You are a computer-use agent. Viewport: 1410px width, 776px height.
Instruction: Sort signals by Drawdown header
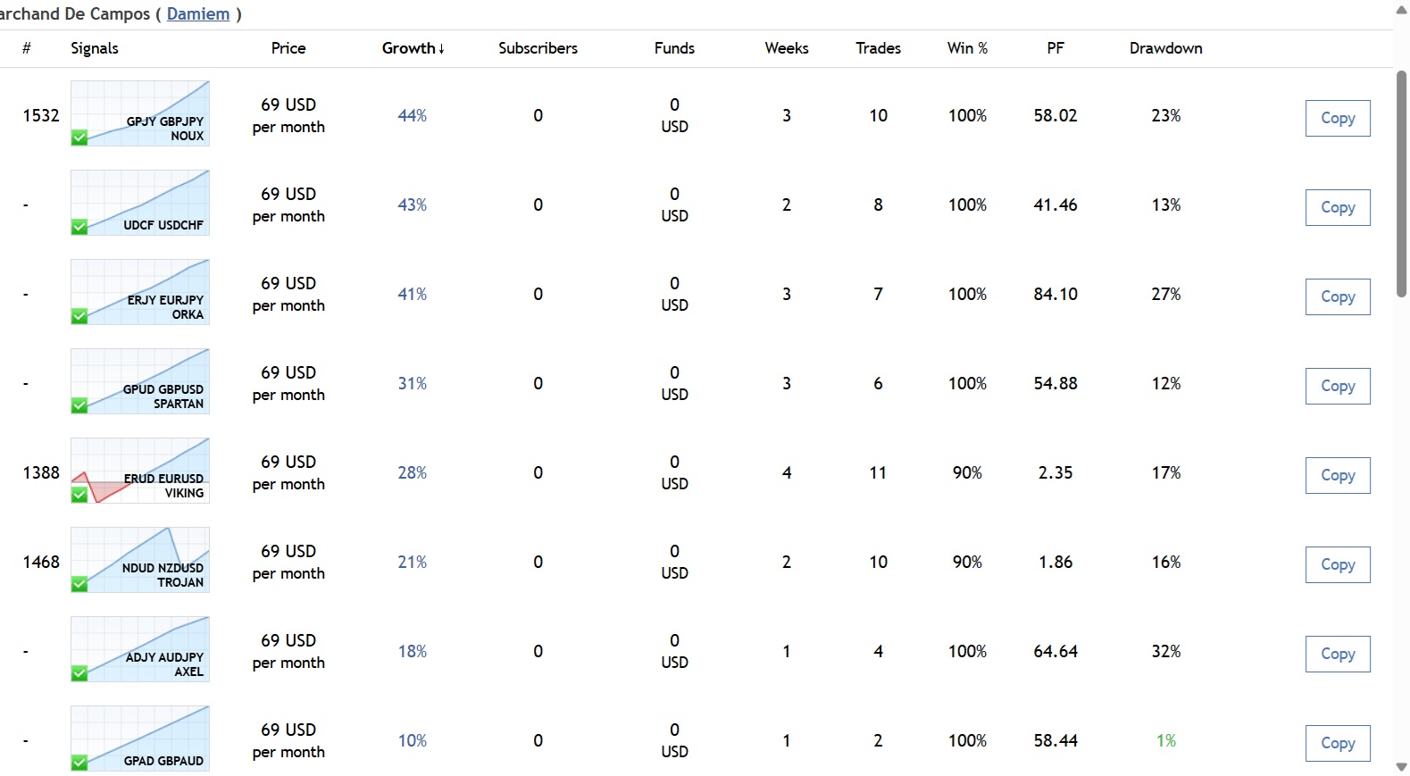1165,48
